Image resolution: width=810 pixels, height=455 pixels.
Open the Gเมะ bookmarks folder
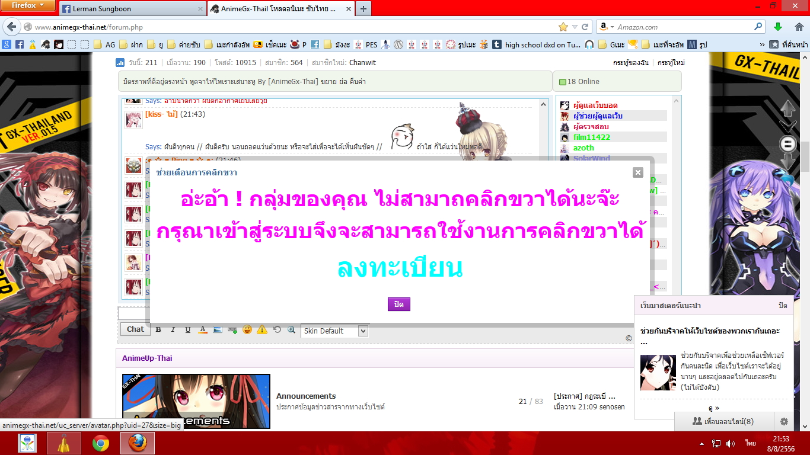612,44
